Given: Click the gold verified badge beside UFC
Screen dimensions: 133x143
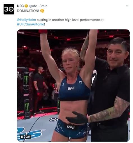Looking at the screenshot, I should pos(26,6).
